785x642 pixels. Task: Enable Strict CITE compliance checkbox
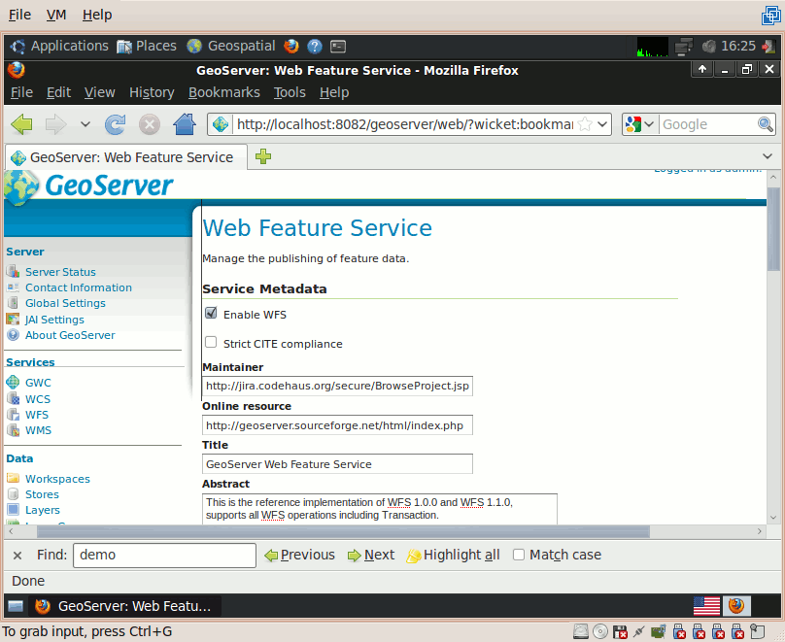pos(211,342)
